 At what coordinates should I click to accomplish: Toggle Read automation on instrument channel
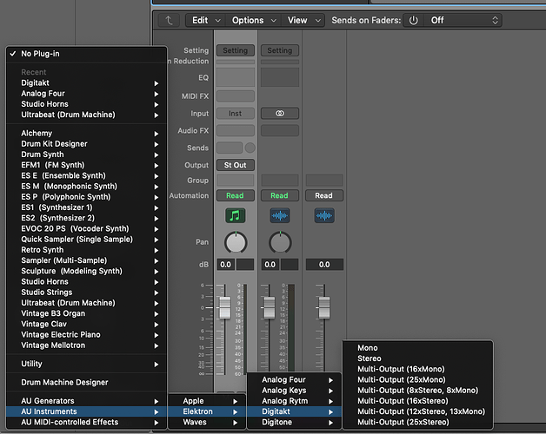coord(236,195)
